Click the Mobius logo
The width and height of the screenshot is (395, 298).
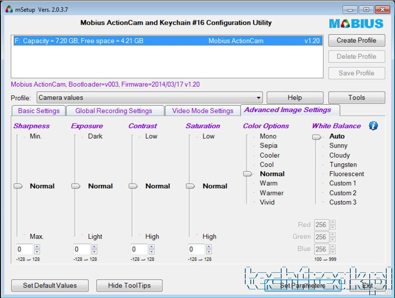click(356, 24)
